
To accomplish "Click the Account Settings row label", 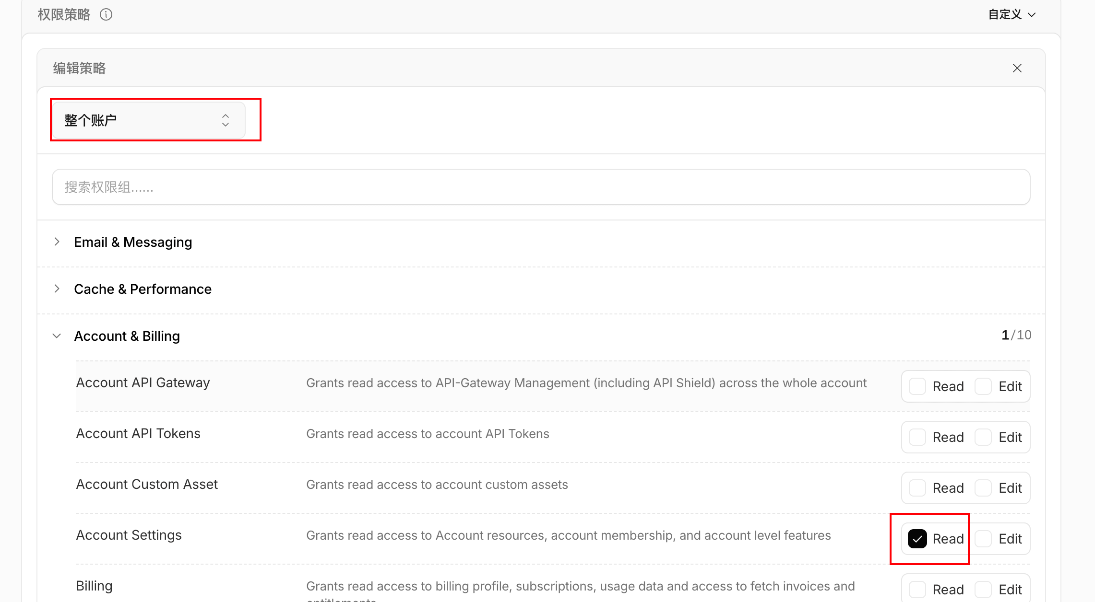I will tap(129, 535).
